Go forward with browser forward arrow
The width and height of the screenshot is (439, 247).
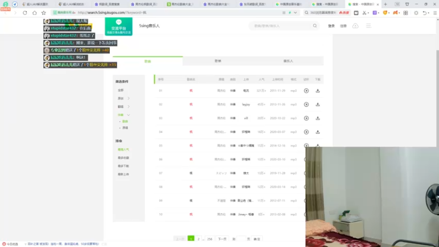15,13
